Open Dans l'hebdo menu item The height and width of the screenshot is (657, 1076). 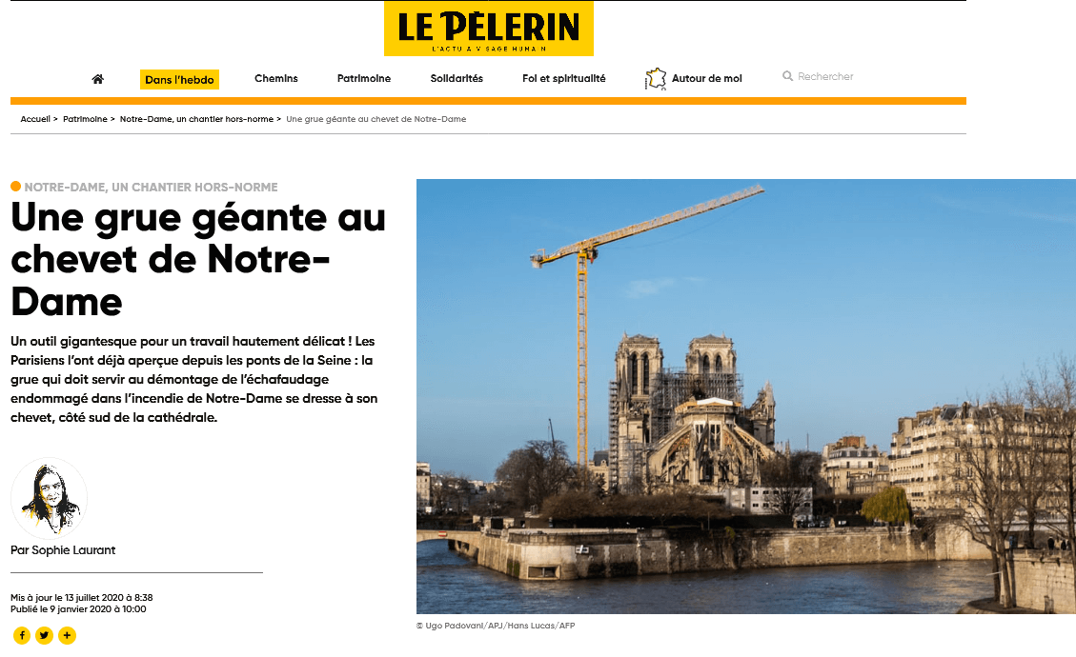click(180, 80)
